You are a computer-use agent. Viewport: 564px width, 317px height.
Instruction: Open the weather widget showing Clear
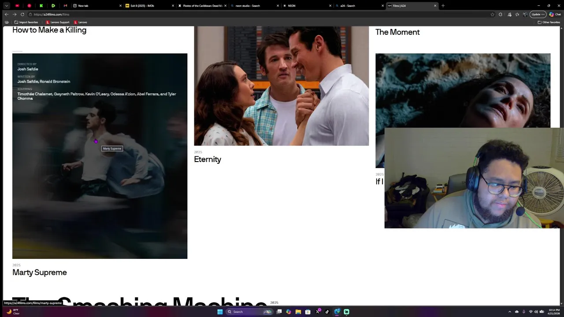[x=13, y=312]
